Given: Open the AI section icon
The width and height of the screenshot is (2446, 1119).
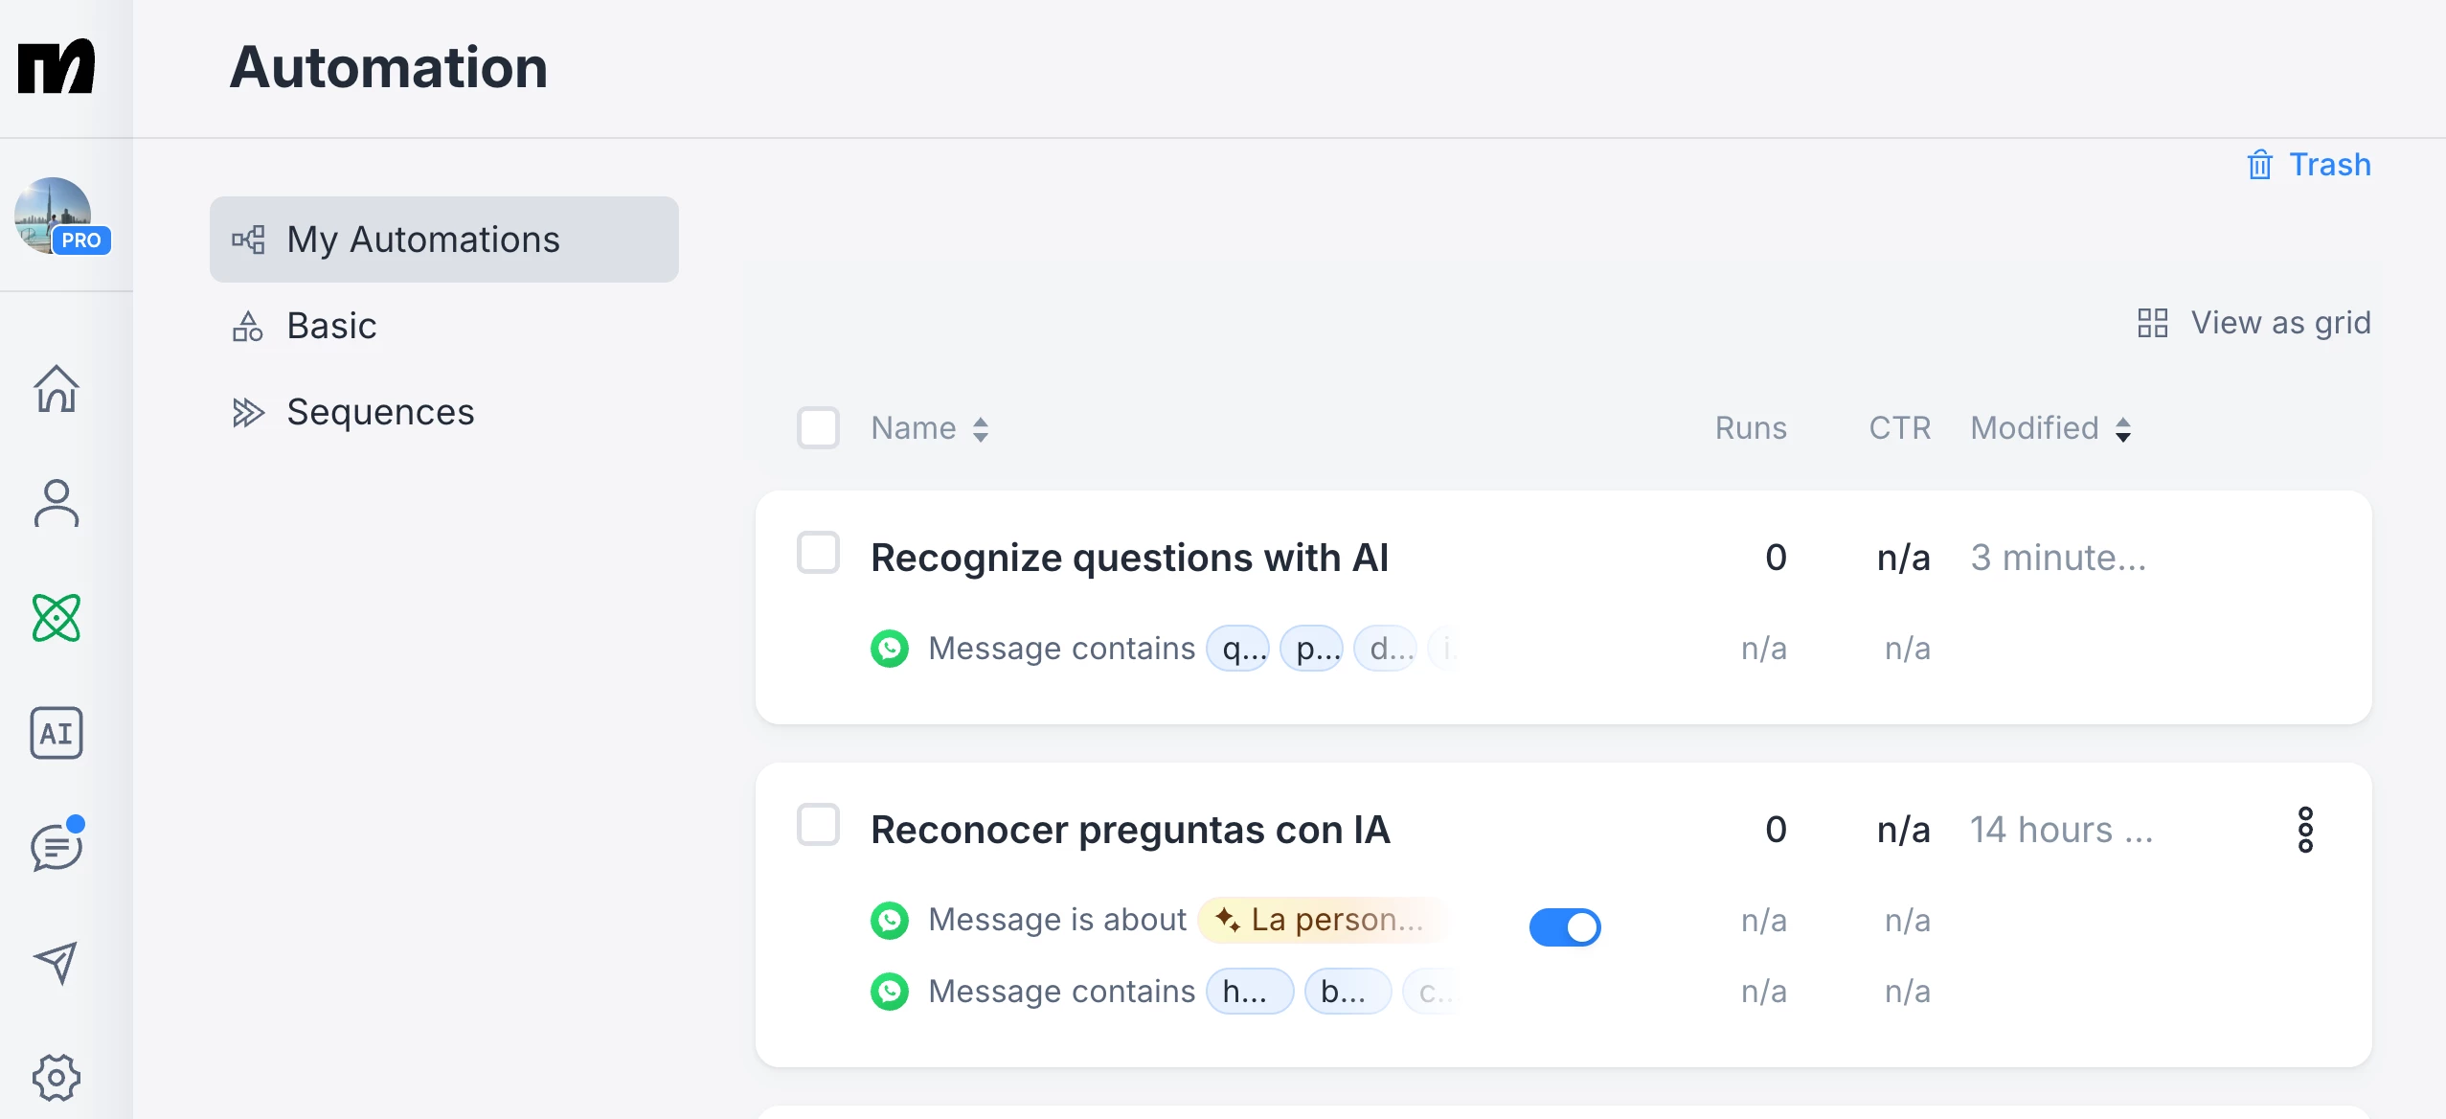Looking at the screenshot, I should [x=57, y=734].
